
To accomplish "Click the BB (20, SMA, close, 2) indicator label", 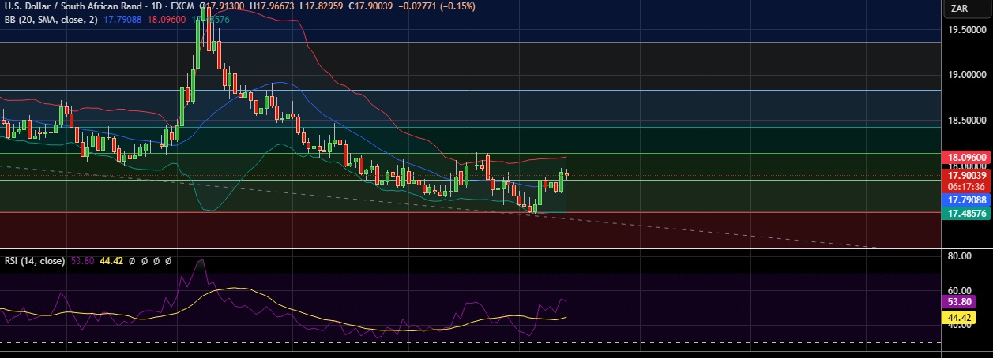I will 49,19.
